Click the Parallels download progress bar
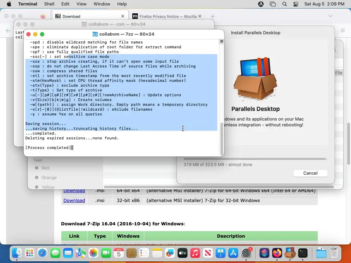 coord(255,159)
